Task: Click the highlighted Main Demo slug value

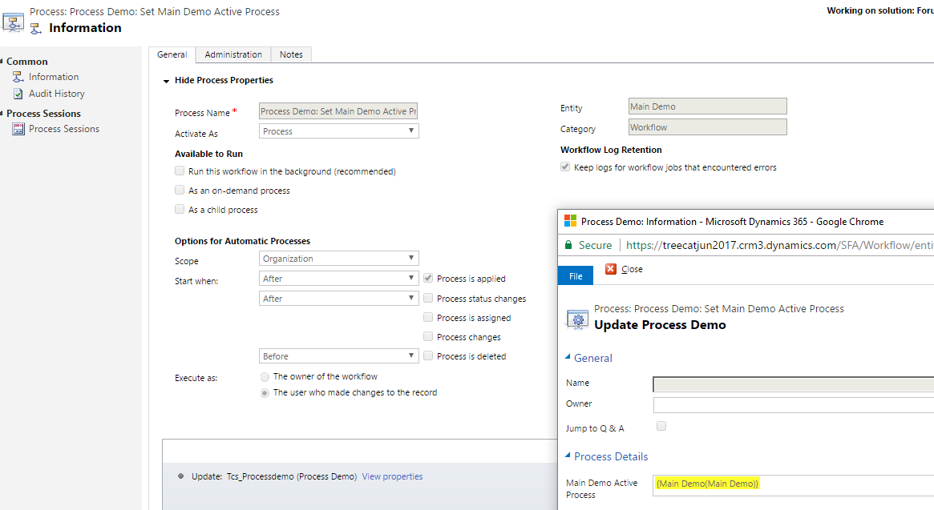Action: pyautogui.click(x=707, y=484)
